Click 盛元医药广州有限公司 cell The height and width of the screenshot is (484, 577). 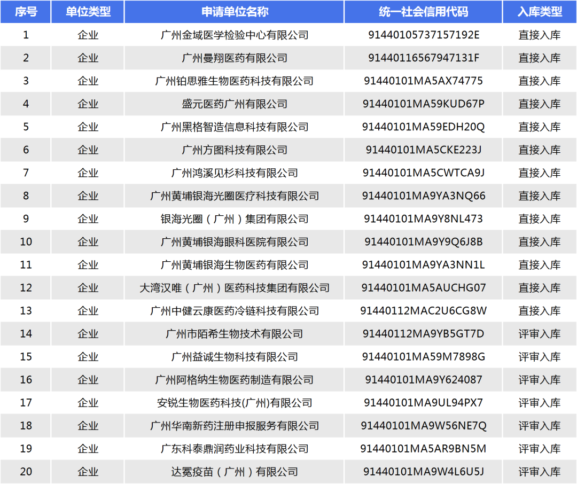(235, 104)
